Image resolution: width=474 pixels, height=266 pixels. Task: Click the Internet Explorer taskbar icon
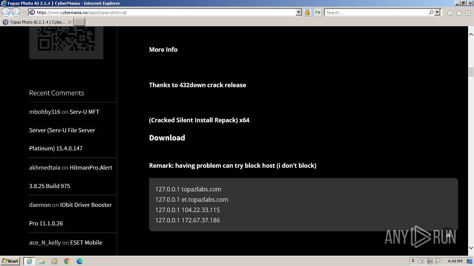pyautogui.click(x=29, y=261)
